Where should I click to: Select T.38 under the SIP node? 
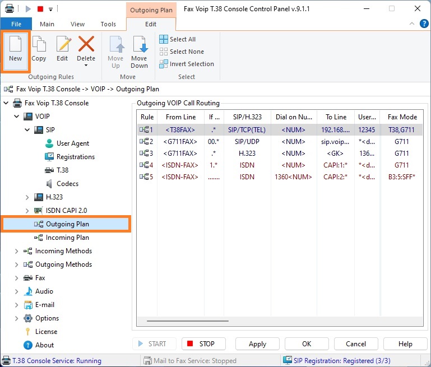[62, 170]
